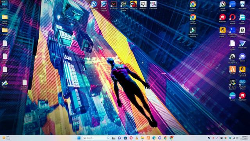Open Opera Browser desktop shortcut

pos(232,19)
